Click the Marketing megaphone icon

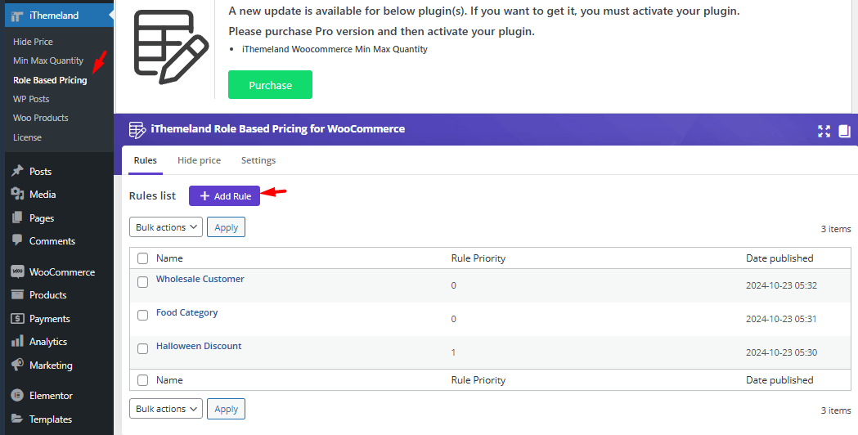click(17, 365)
